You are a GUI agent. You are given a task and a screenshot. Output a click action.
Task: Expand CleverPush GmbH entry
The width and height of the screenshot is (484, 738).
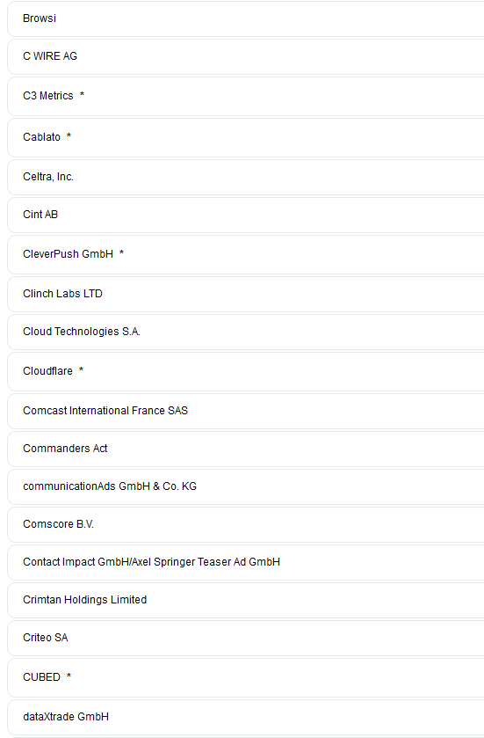click(x=246, y=254)
